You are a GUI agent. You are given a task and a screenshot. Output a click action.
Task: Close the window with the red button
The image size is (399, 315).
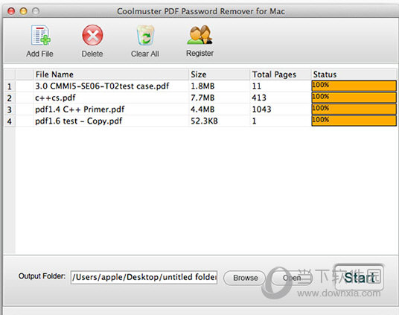pos(11,11)
